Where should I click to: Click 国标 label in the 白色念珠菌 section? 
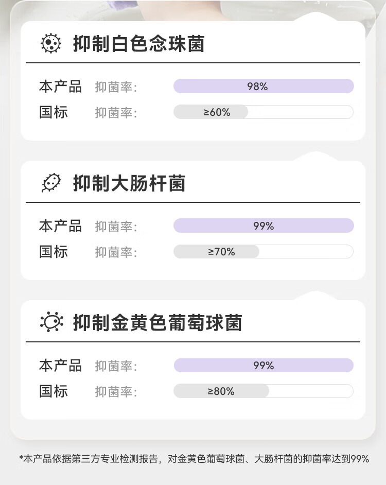tap(54, 112)
